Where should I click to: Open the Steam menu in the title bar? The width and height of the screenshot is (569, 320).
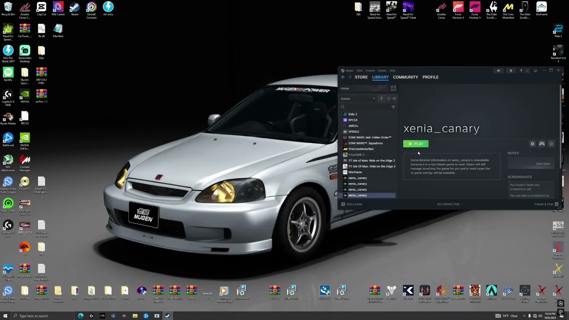[349, 70]
